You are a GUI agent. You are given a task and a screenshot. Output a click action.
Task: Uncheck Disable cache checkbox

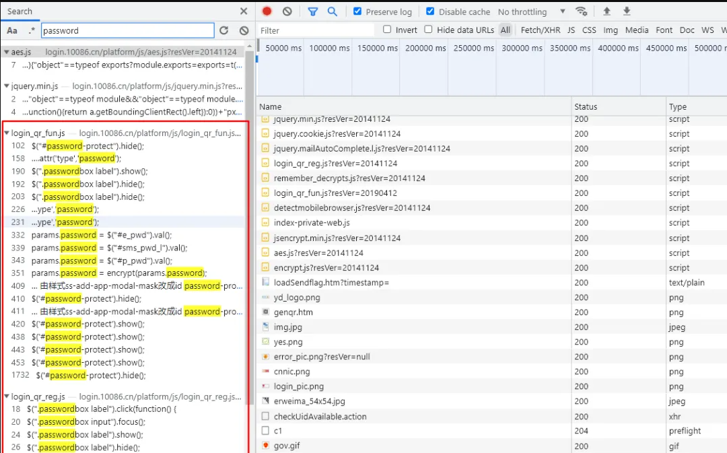[430, 11]
